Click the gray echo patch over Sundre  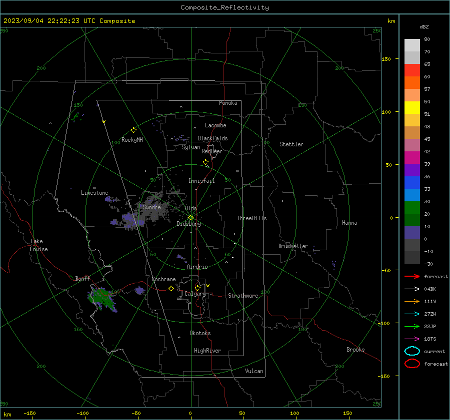pos(153,208)
